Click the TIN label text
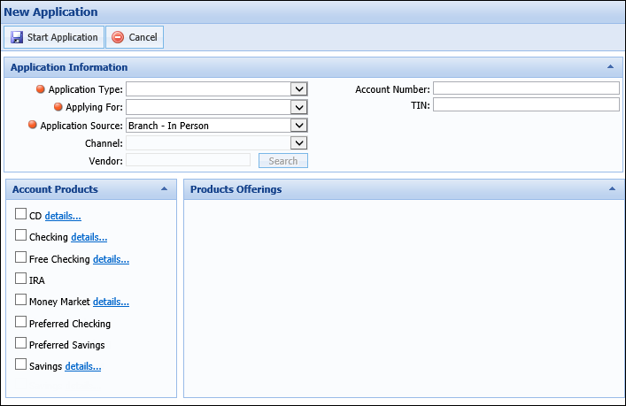 (421, 105)
